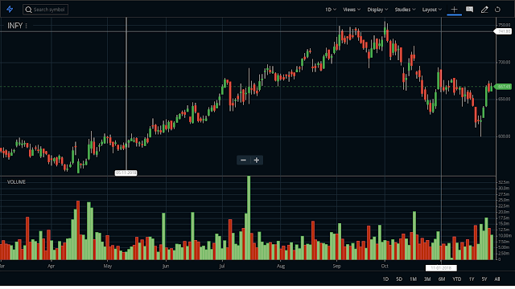This screenshot has height=289, width=515.
Task: Click the lightning bolt app logo
Action: [x=10, y=9]
